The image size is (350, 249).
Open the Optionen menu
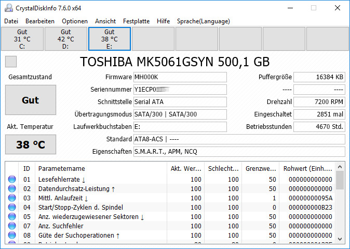point(75,21)
